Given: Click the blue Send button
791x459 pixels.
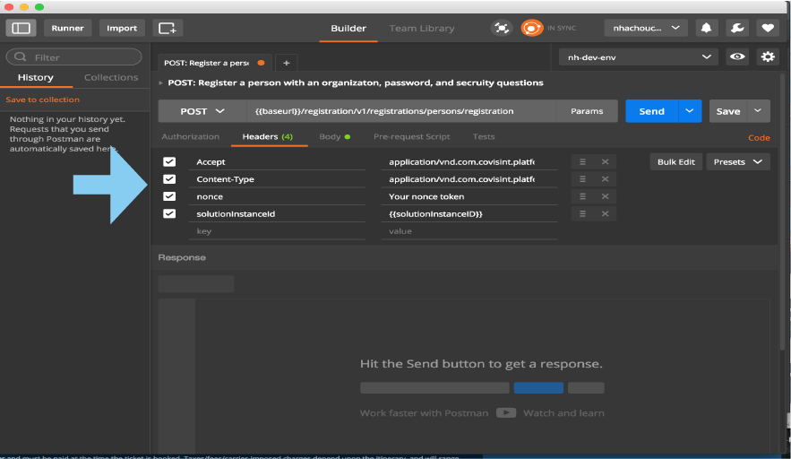Looking at the screenshot, I should click(x=651, y=111).
